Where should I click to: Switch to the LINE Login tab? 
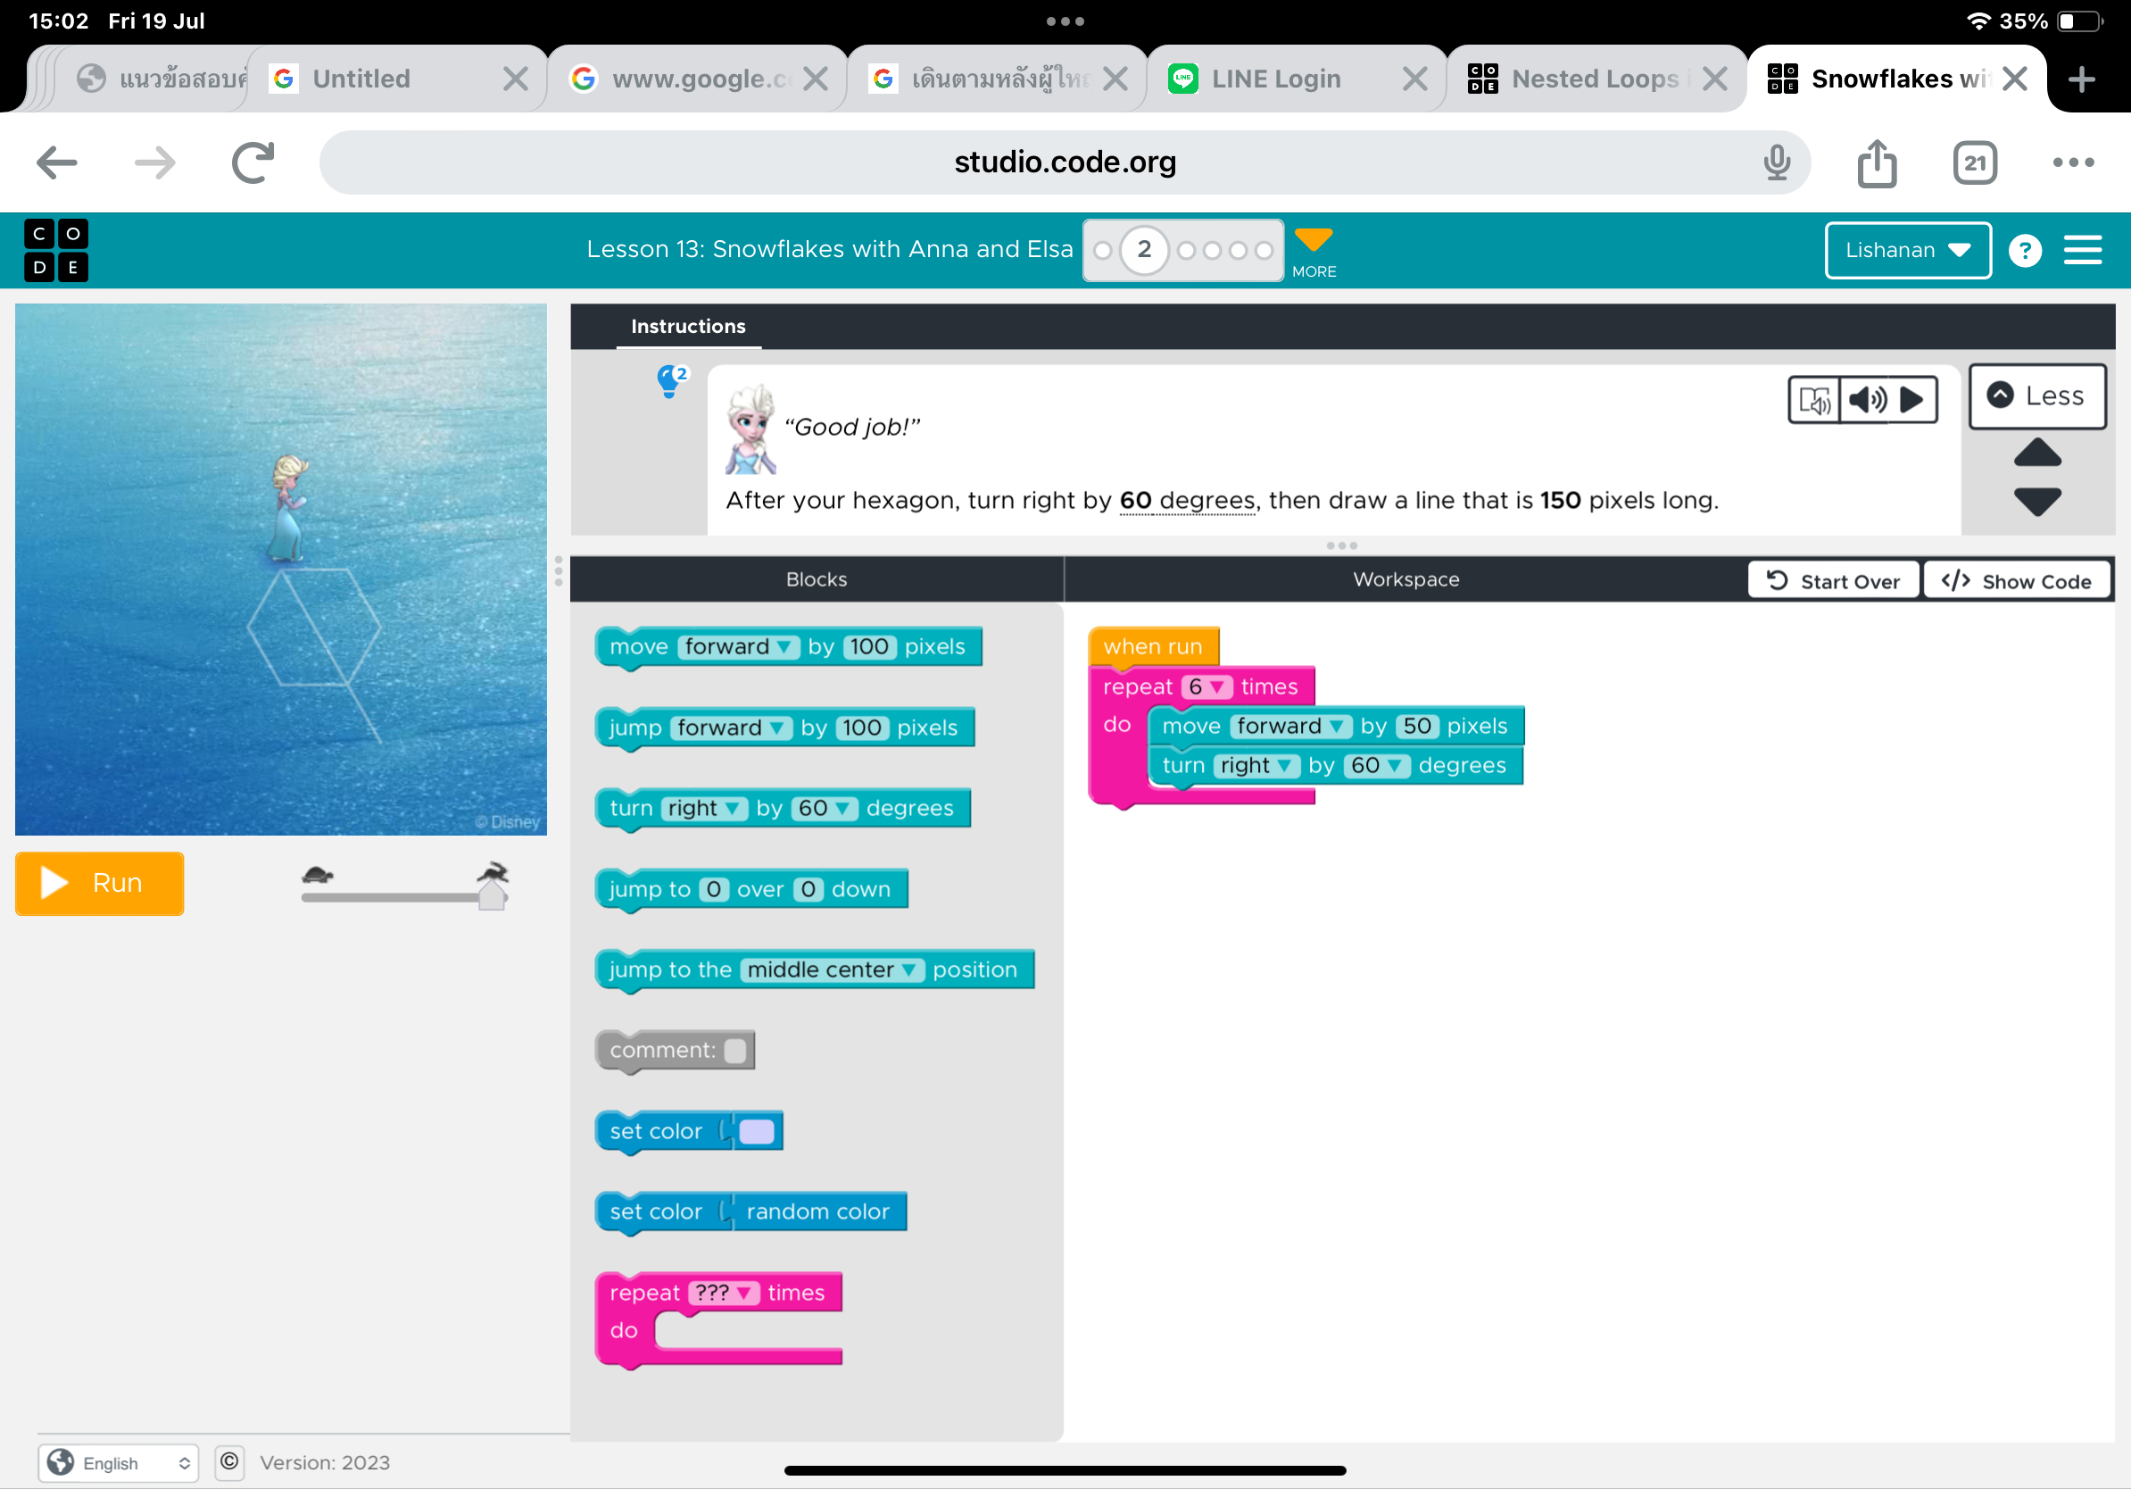pos(1275,79)
